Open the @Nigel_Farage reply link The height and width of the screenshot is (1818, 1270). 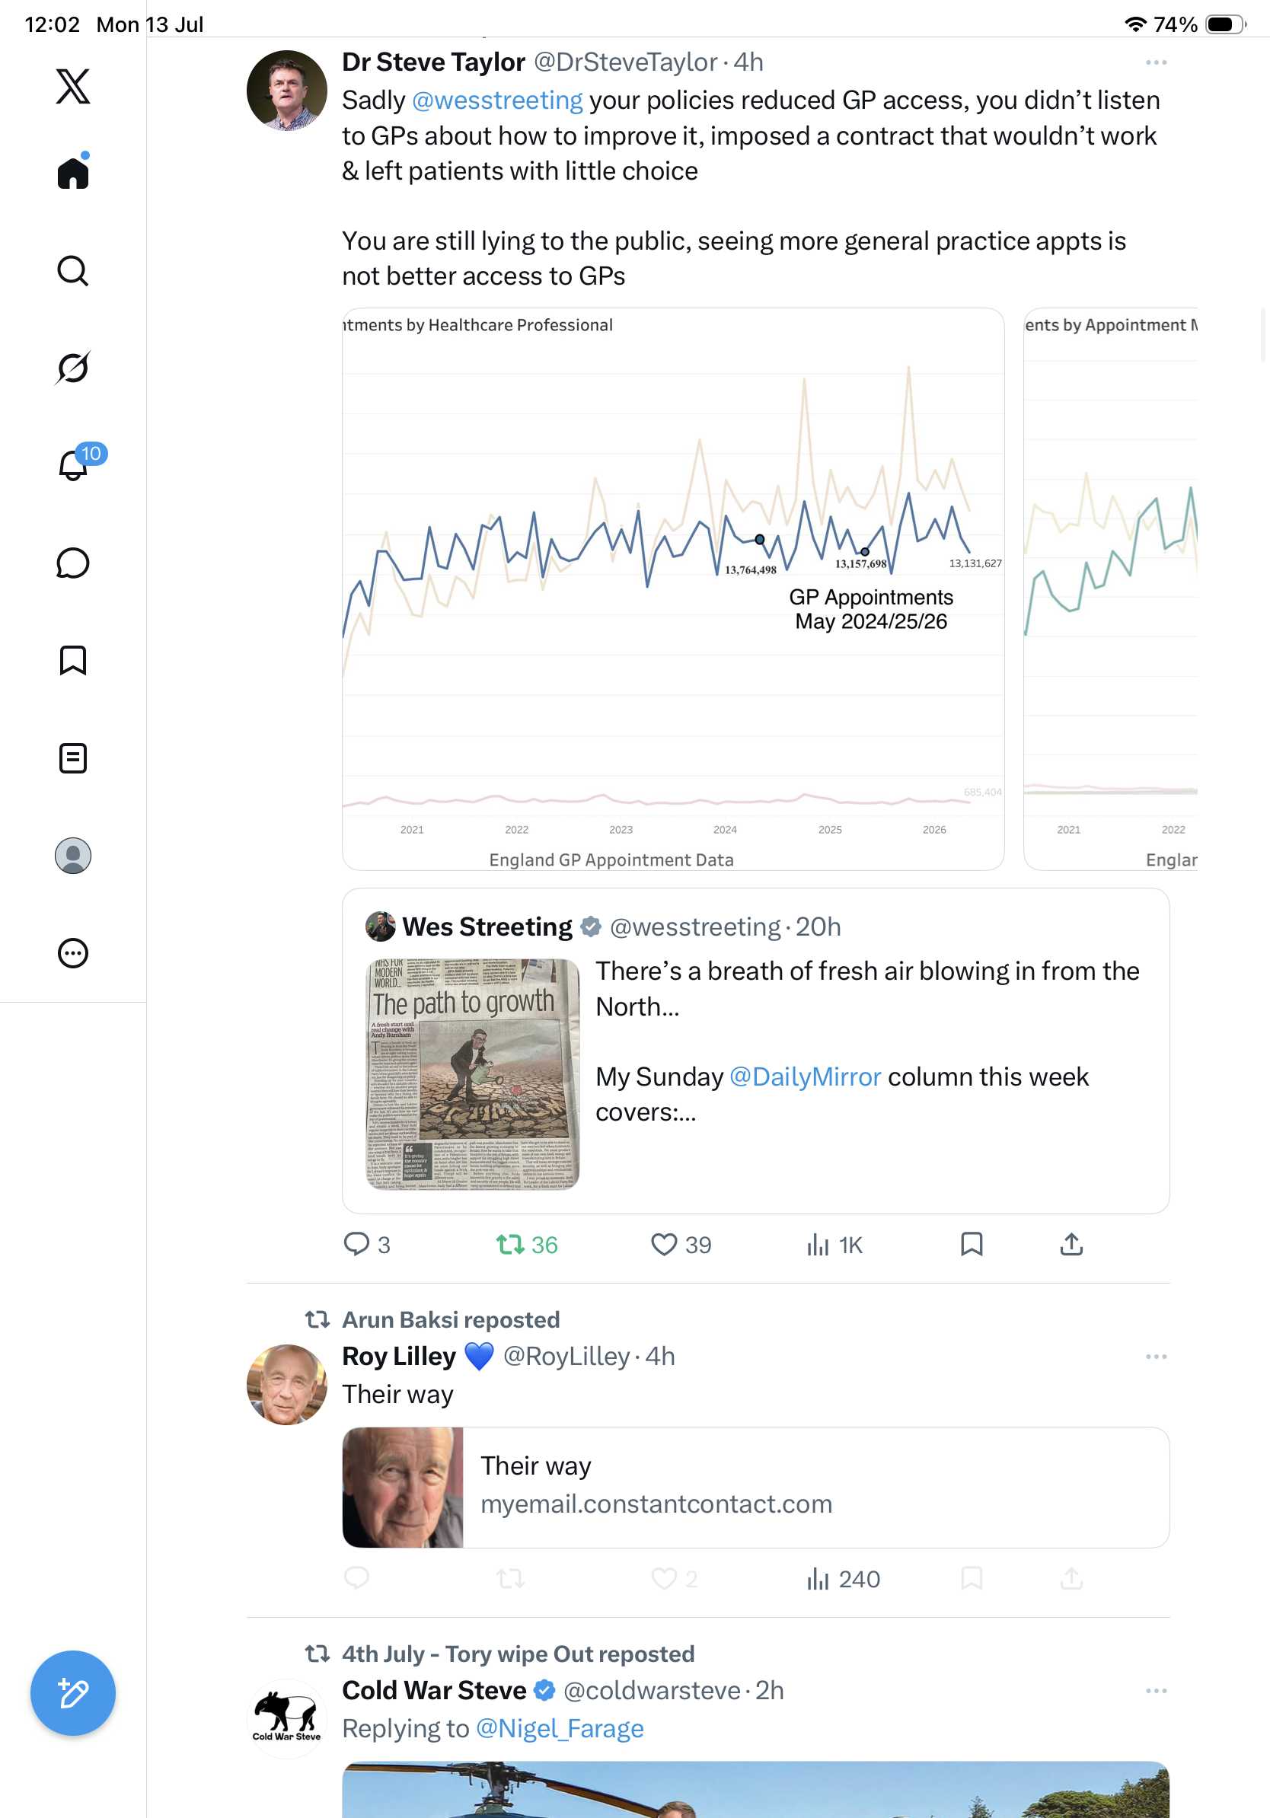(560, 1728)
